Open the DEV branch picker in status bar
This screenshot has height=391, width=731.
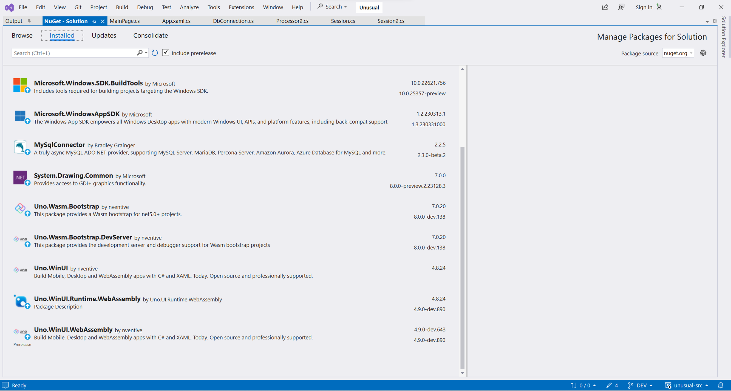(641, 385)
